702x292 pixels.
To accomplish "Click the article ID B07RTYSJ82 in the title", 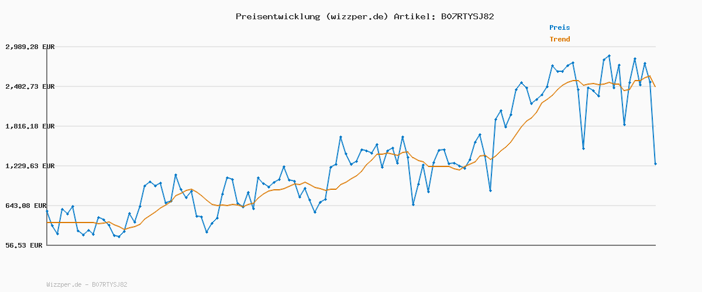I will coord(465,16).
